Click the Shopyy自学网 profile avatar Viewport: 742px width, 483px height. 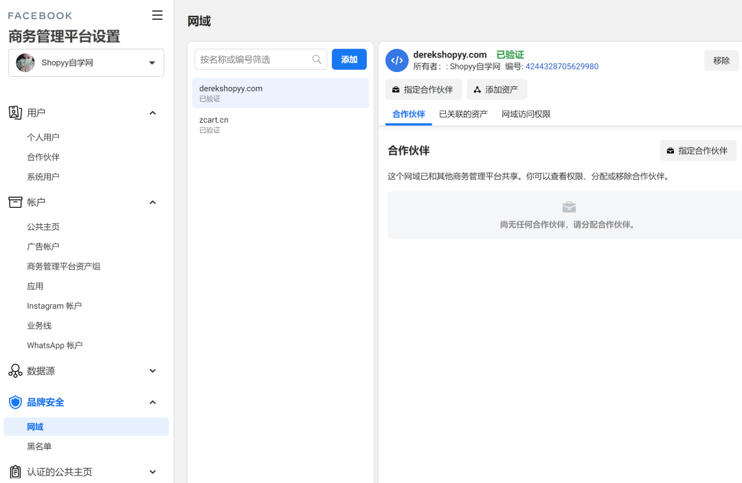click(x=25, y=62)
